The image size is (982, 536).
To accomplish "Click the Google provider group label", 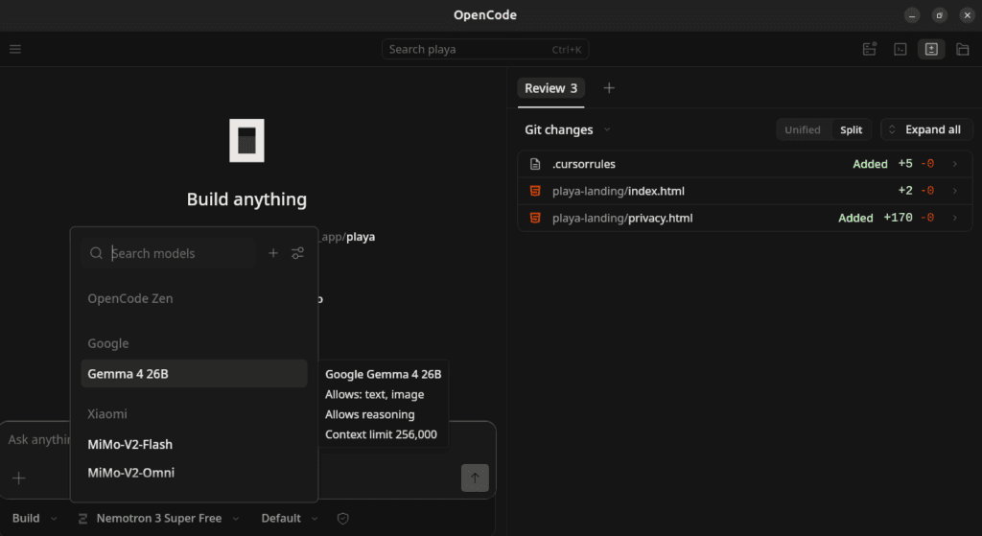I will 108,344.
